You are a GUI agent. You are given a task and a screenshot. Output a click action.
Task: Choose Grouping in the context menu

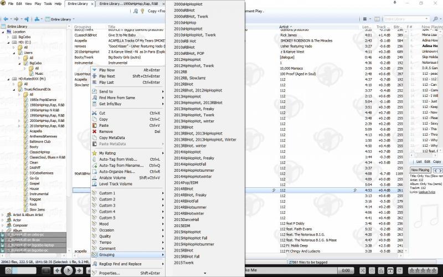tap(128, 255)
